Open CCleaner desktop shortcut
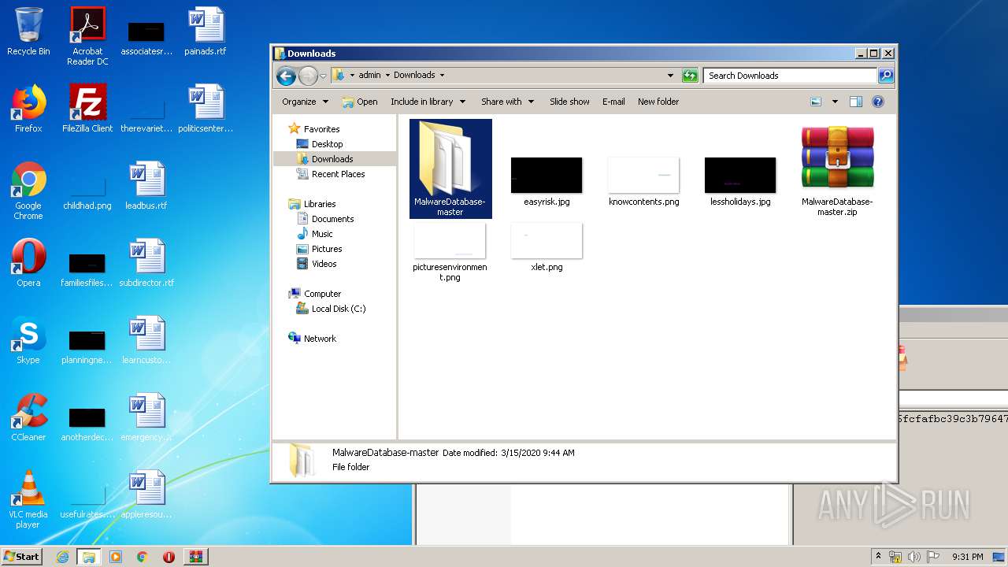Image resolution: width=1008 pixels, height=567 pixels. 28,417
